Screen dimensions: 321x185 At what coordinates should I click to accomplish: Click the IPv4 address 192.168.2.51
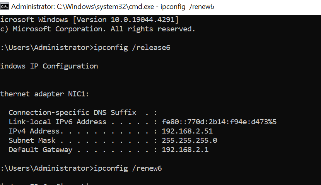[187, 131]
